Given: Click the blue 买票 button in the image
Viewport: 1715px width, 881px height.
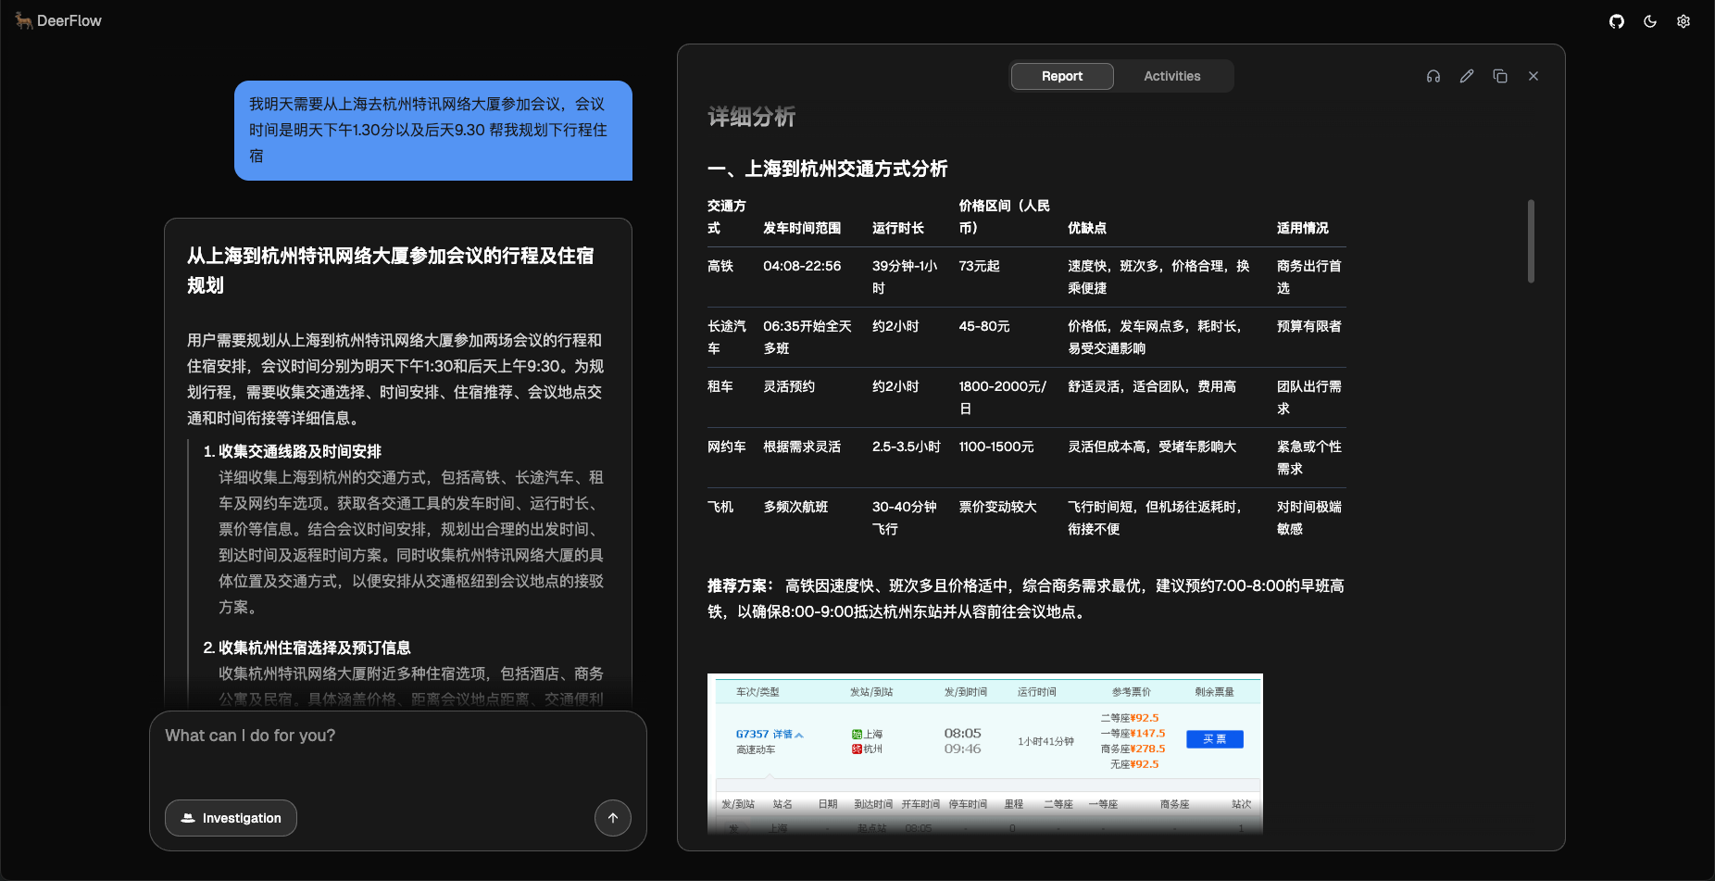Looking at the screenshot, I should click(x=1214, y=739).
